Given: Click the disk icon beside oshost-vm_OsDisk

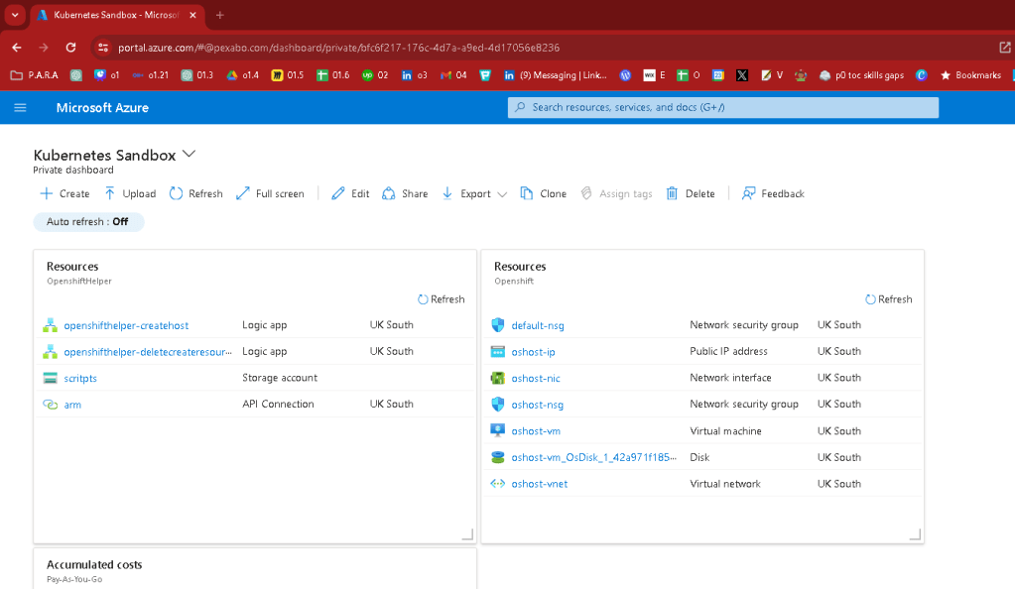Looking at the screenshot, I should [x=498, y=457].
